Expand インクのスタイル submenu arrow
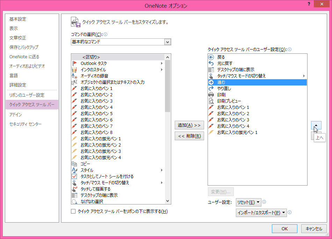 coord(162,69)
